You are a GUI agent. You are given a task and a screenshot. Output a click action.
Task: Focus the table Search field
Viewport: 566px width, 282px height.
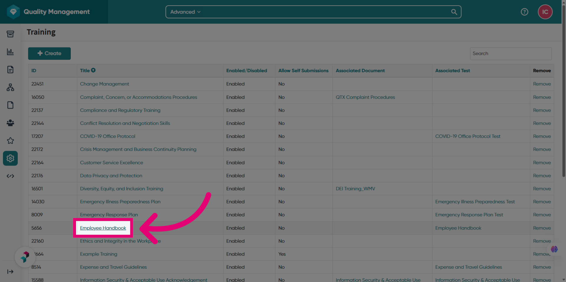[x=511, y=54]
